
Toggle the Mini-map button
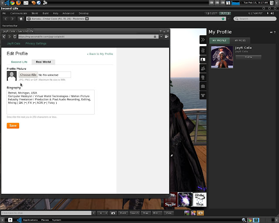click(x=157, y=213)
